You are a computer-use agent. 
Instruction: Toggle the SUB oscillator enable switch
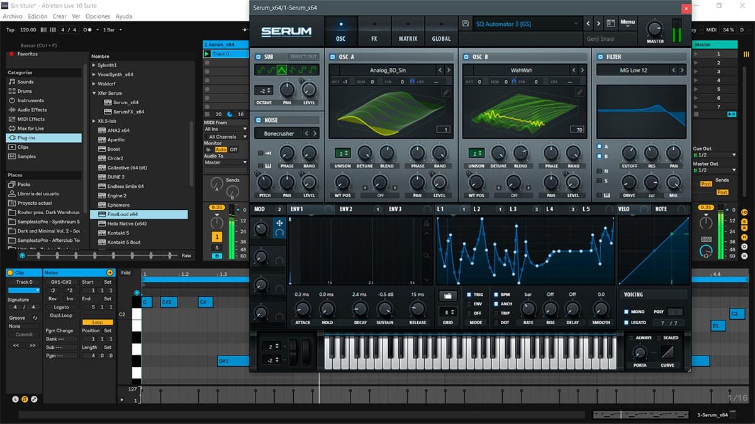pos(259,57)
